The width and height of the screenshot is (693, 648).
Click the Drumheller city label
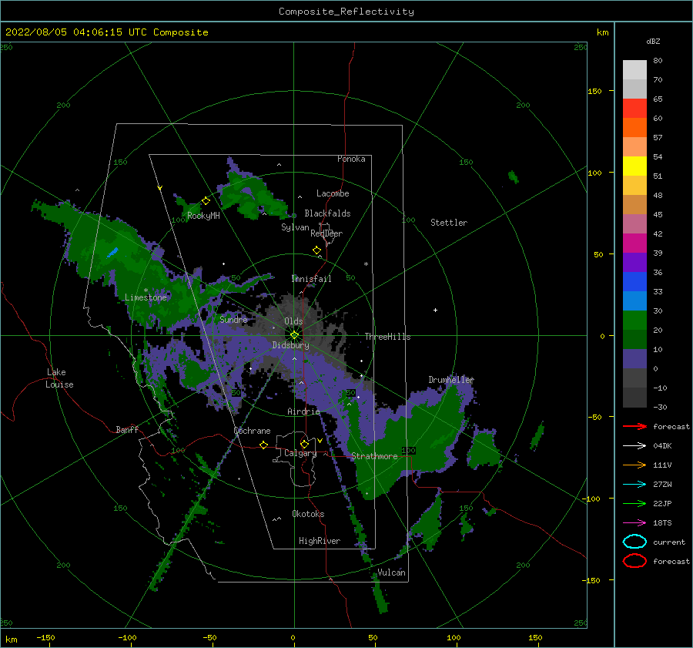point(451,380)
